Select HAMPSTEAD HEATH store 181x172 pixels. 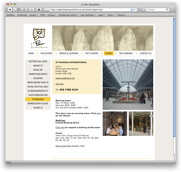coord(38,74)
